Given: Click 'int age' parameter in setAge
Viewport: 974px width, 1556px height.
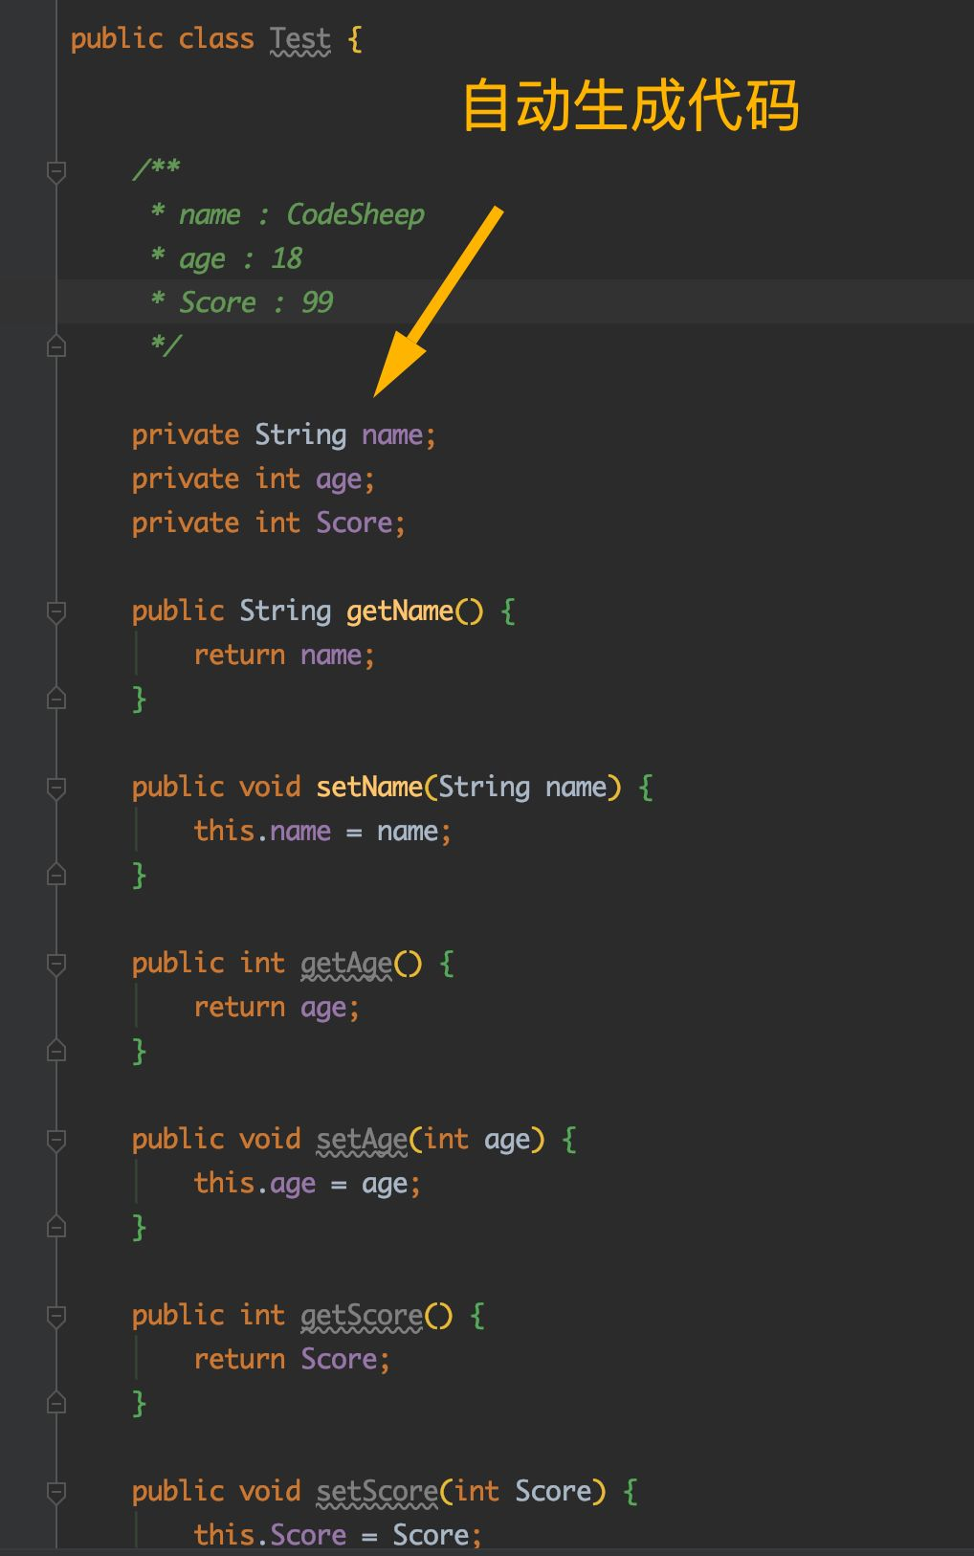Looking at the screenshot, I should pyautogui.click(x=476, y=1140).
